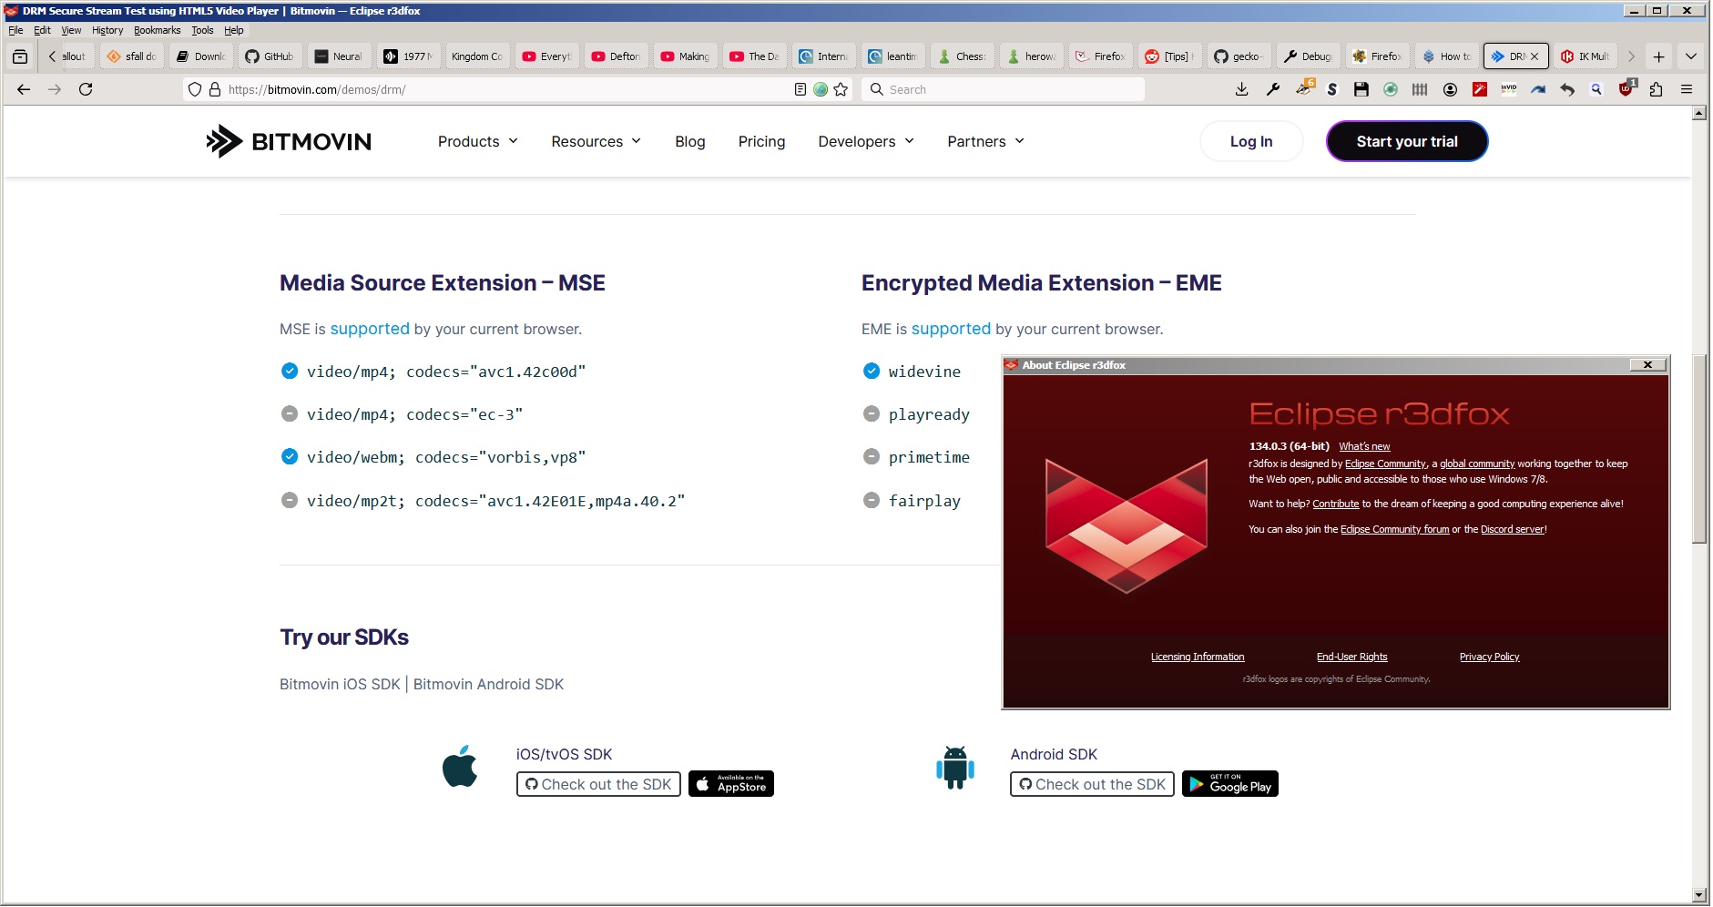The width and height of the screenshot is (1713, 907).
Task: Click the uBlock Origin extension icon
Action: click(x=1626, y=89)
